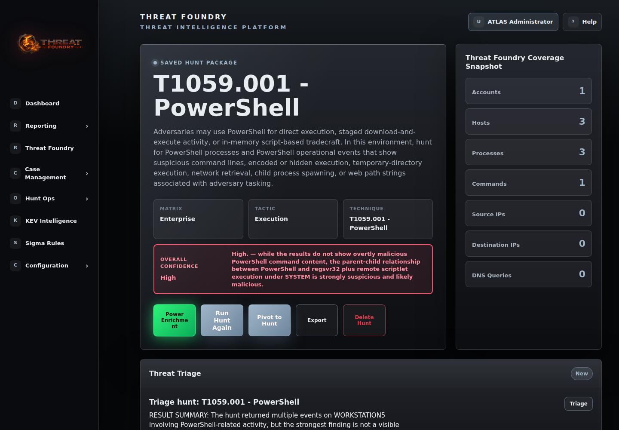
Task: Click the Tactic Execution card
Action: click(293, 219)
